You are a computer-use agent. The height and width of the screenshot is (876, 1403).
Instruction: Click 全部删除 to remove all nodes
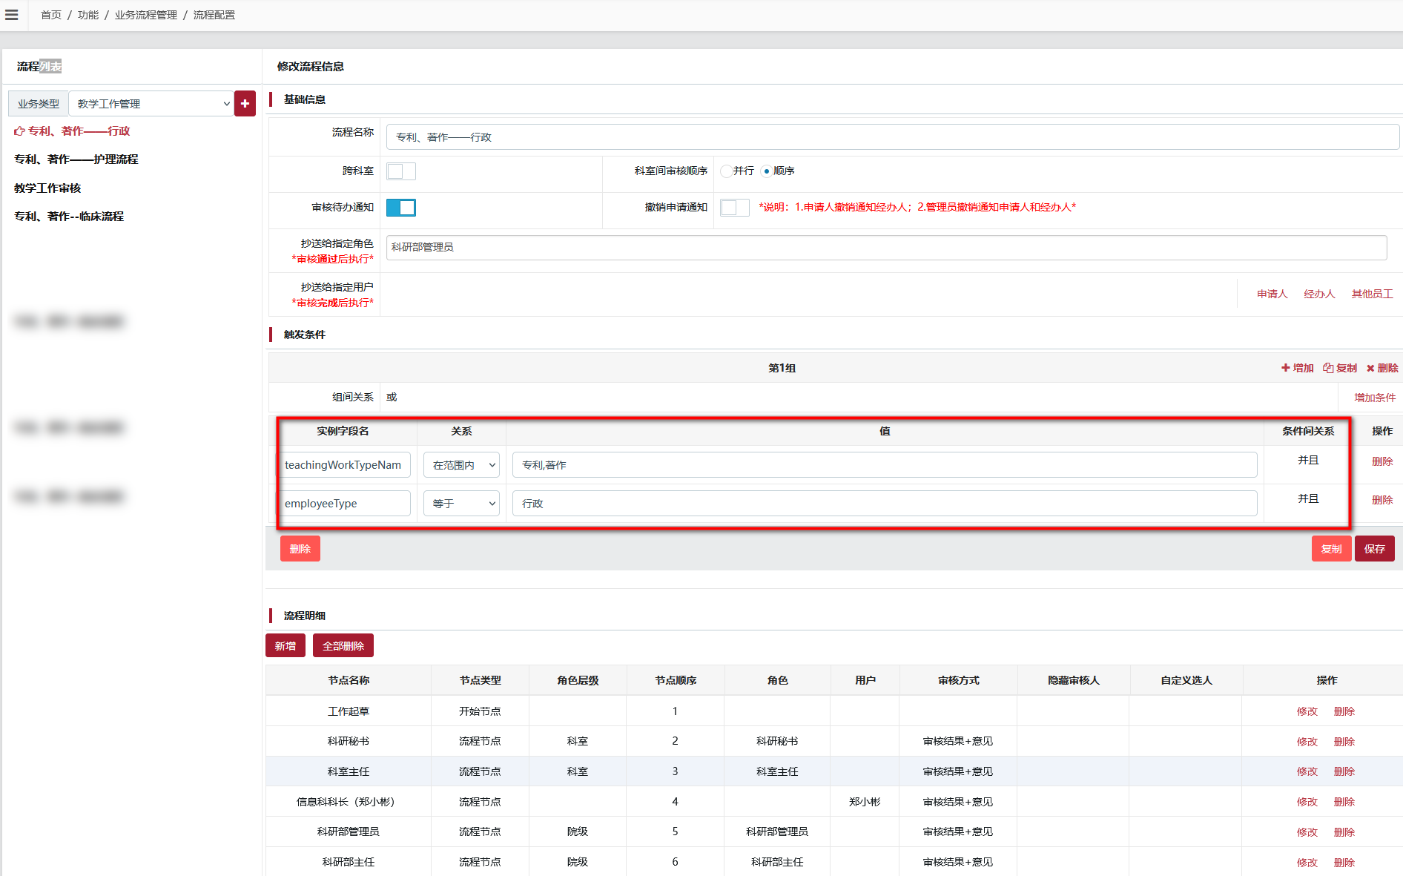tap(343, 646)
